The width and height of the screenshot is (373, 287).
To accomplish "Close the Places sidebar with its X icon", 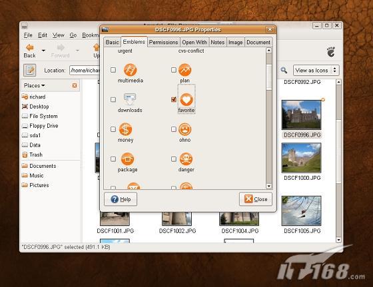I will (x=75, y=85).
